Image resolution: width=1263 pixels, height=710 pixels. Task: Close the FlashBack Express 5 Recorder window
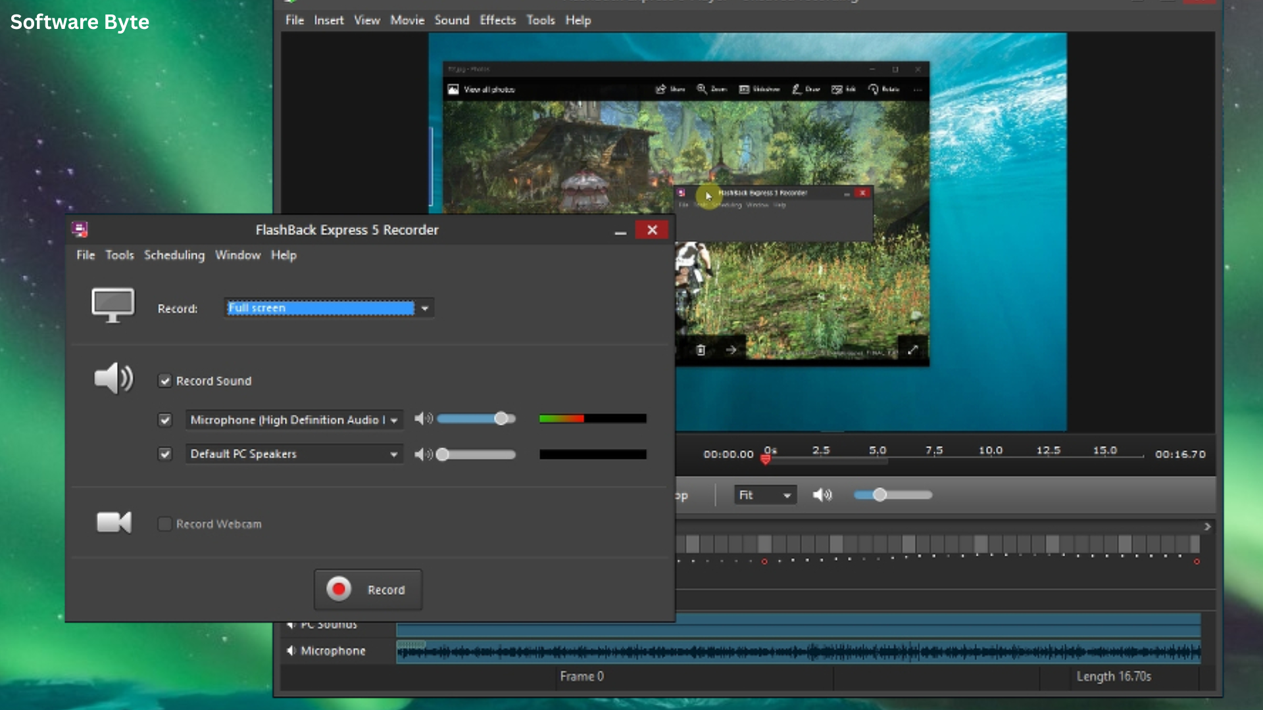pos(652,229)
